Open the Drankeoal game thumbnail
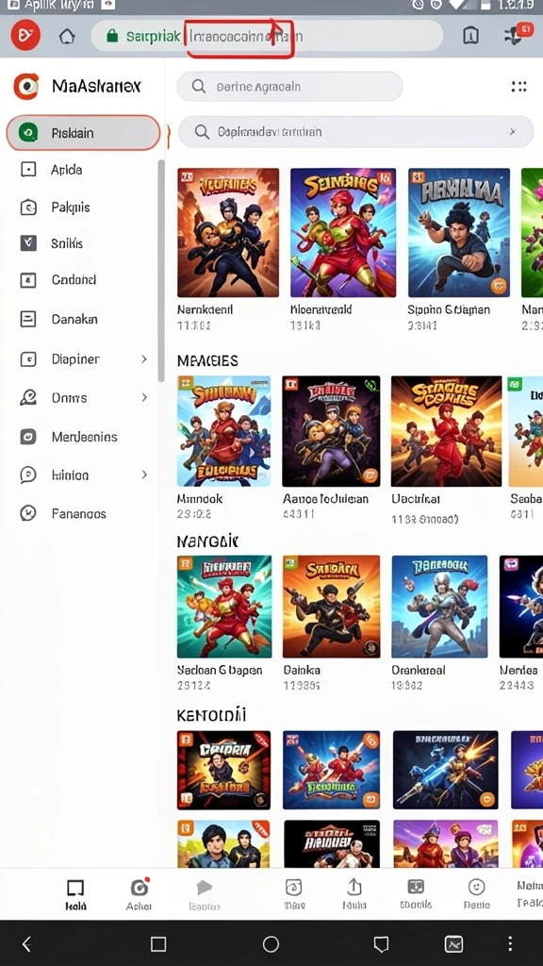Viewport: 543px width, 966px height. coord(439,607)
